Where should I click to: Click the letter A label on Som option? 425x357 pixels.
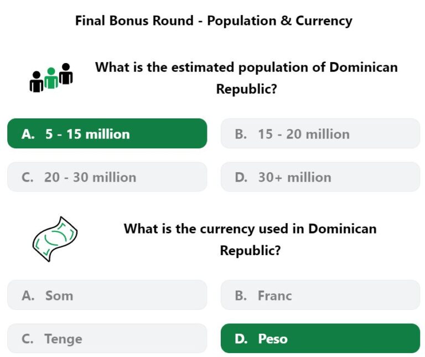[x=28, y=296]
